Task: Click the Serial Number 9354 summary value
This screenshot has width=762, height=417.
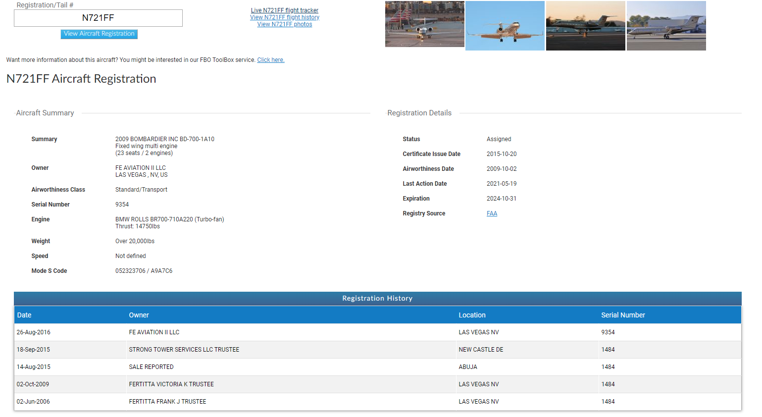Action: click(x=122, y=205)
